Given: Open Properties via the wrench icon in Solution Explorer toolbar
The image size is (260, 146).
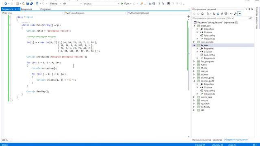Looking at the screenshot, I should tap(235, 14).
